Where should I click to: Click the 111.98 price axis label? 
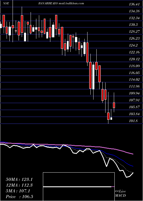pyautogui.click(x=134, y=86)
